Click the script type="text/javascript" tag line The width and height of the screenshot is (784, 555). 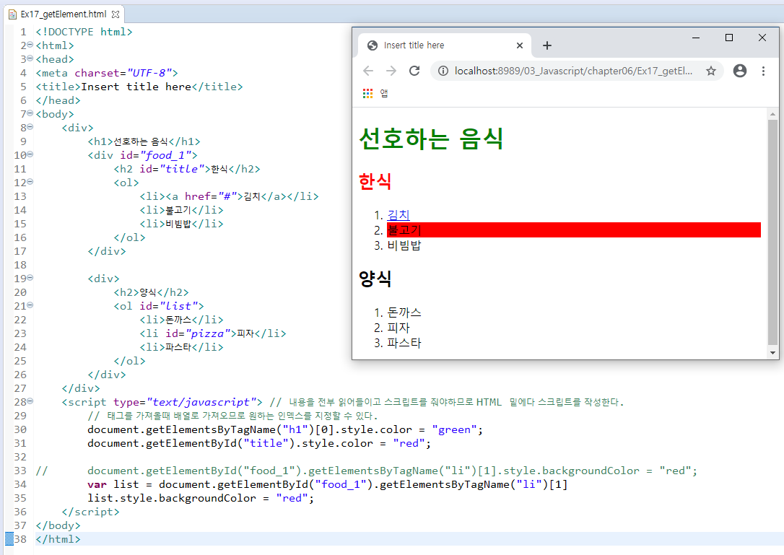coord(162,402)
